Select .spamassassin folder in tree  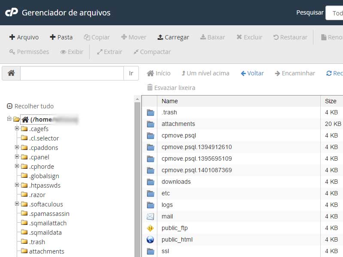pos(49,213)
